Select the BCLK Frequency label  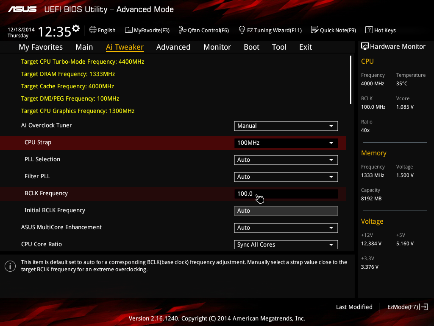(46, 193)
